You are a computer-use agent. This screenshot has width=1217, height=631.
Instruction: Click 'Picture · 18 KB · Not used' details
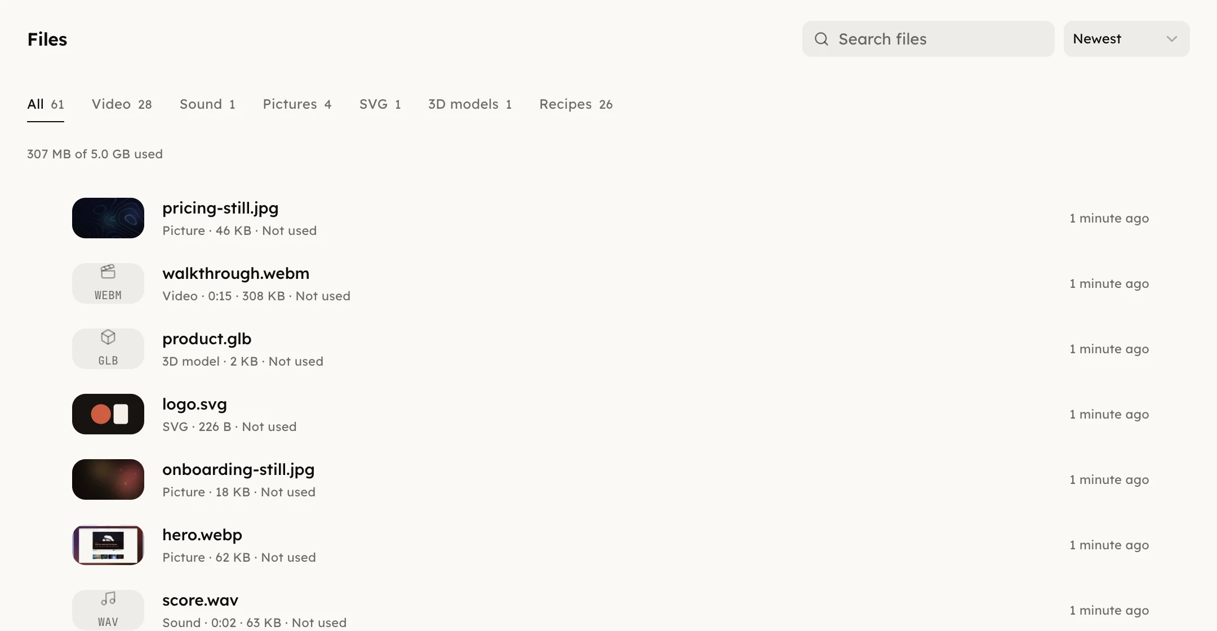click(x=239, y=492)
